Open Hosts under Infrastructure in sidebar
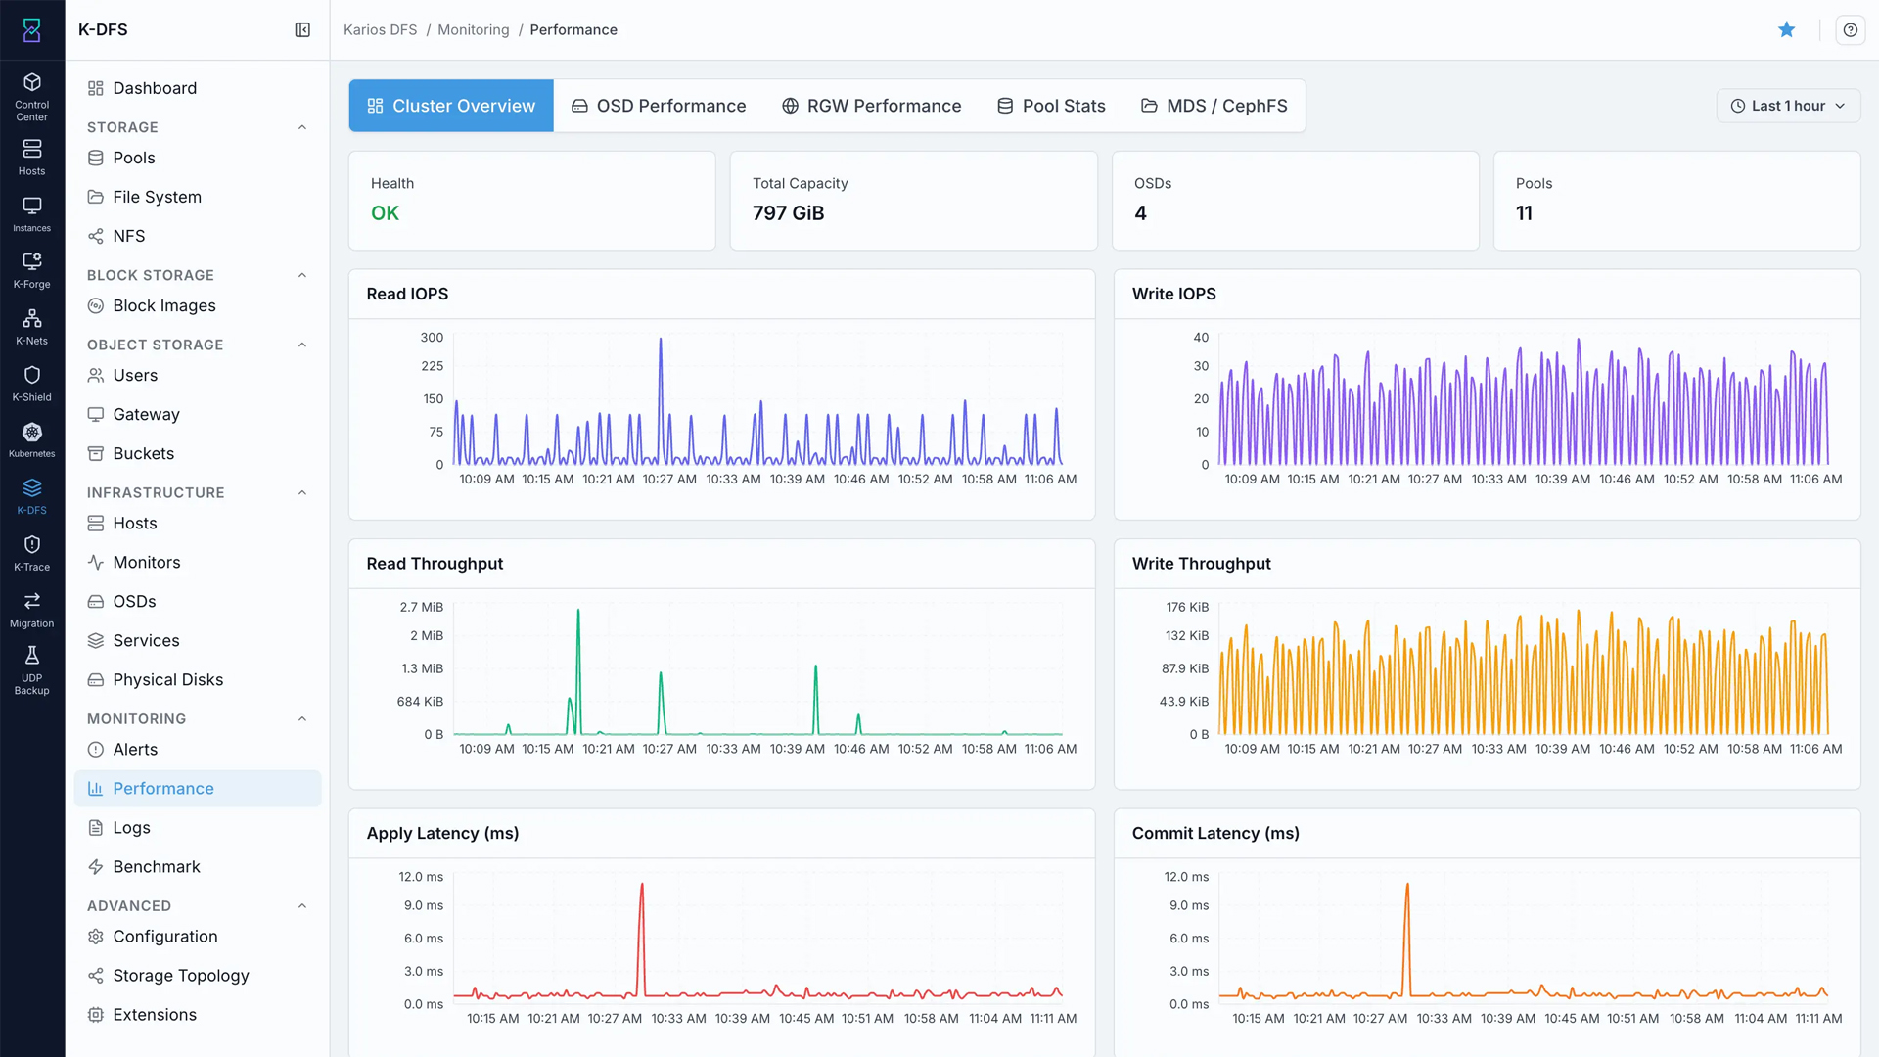The height and width of the screenshot is (1057, 1879). (x=198, y=523)
